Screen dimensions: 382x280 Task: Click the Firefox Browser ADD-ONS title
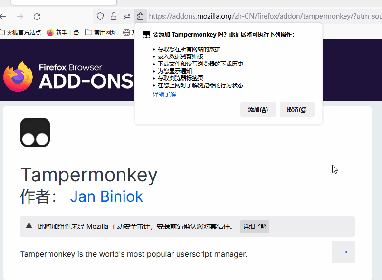86,76
